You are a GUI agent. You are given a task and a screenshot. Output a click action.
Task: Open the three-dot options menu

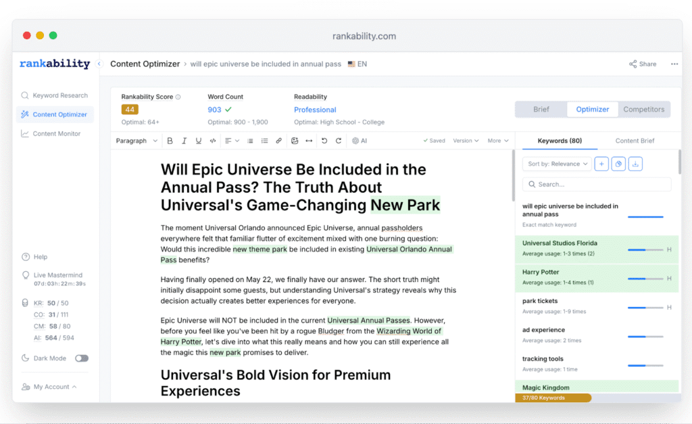pos(674,64)
